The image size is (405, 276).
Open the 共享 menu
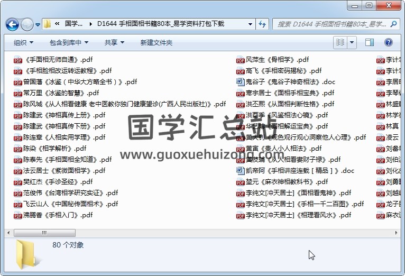(114, 43)
